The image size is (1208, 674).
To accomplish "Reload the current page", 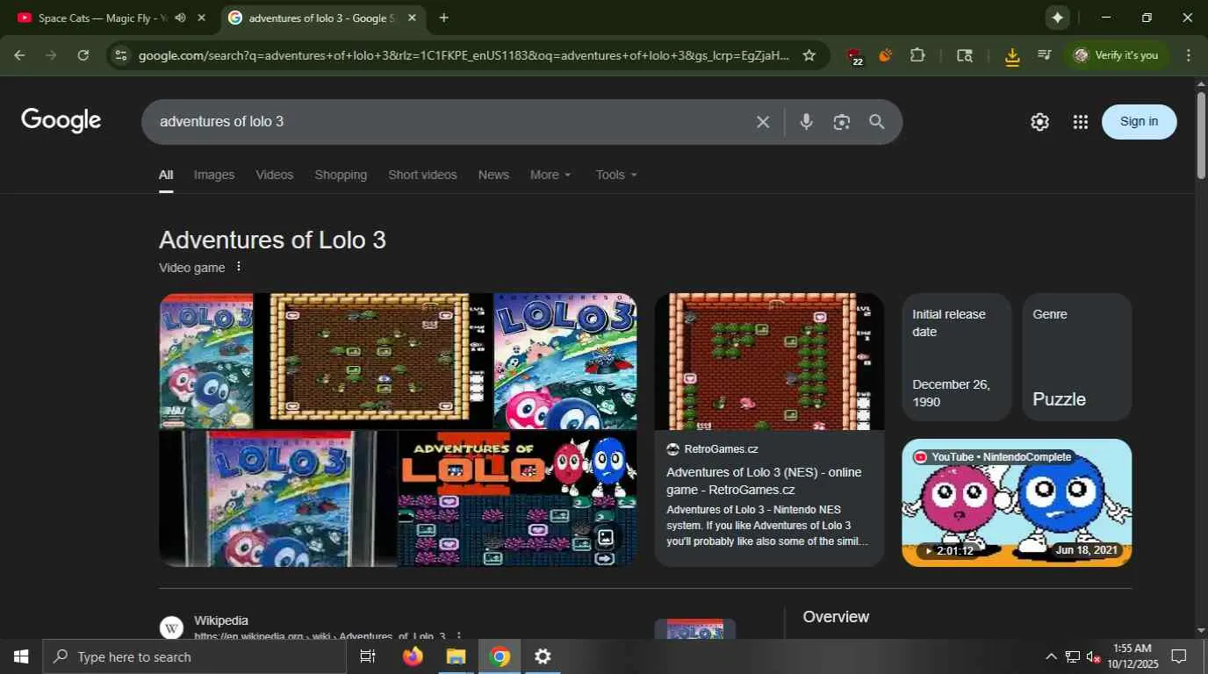I will pyautogui.click(x=83, y=55).
